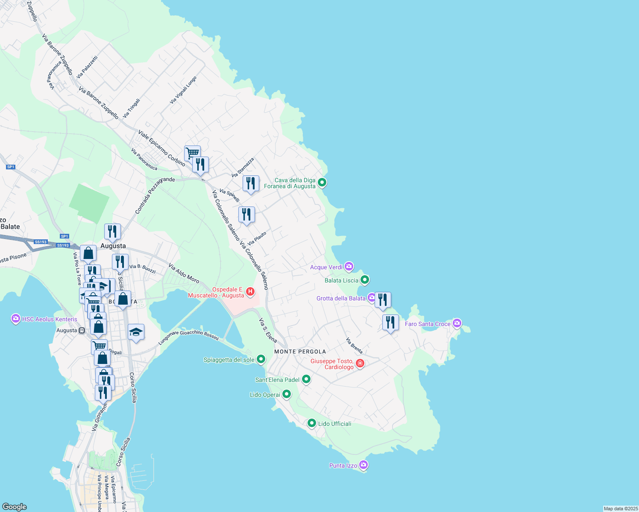Screen dimensions: 639x512
Task: Open the Google logo link
Action: 15,507
